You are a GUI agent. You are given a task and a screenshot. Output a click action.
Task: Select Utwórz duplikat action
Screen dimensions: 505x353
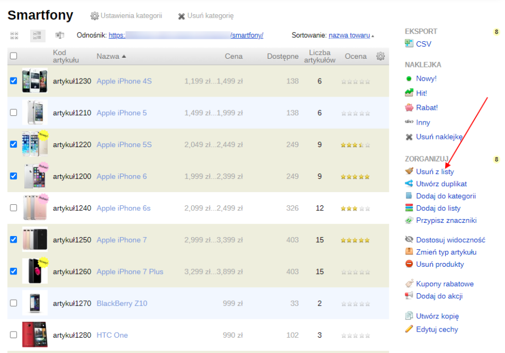(x=441, y=184)
